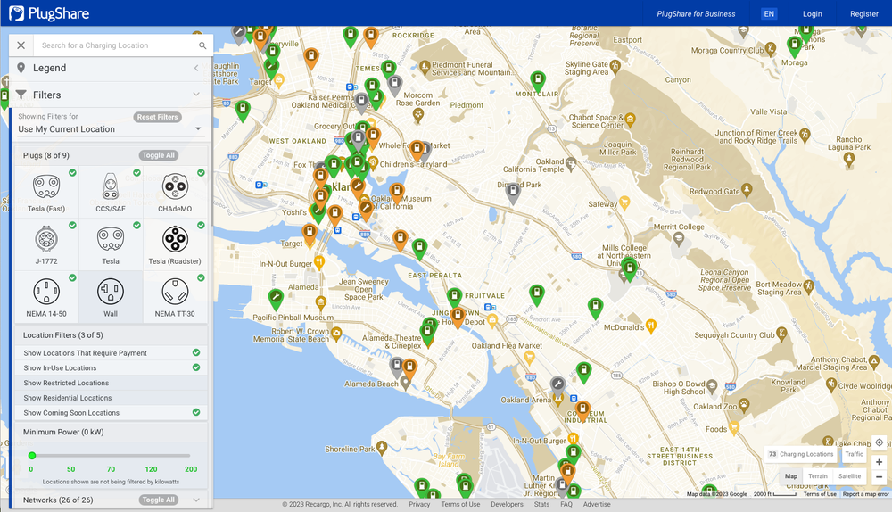The width and height of the screenshot is (892, 512).
Task: Click Toggle All for Networks
Action: pos(159,500)
